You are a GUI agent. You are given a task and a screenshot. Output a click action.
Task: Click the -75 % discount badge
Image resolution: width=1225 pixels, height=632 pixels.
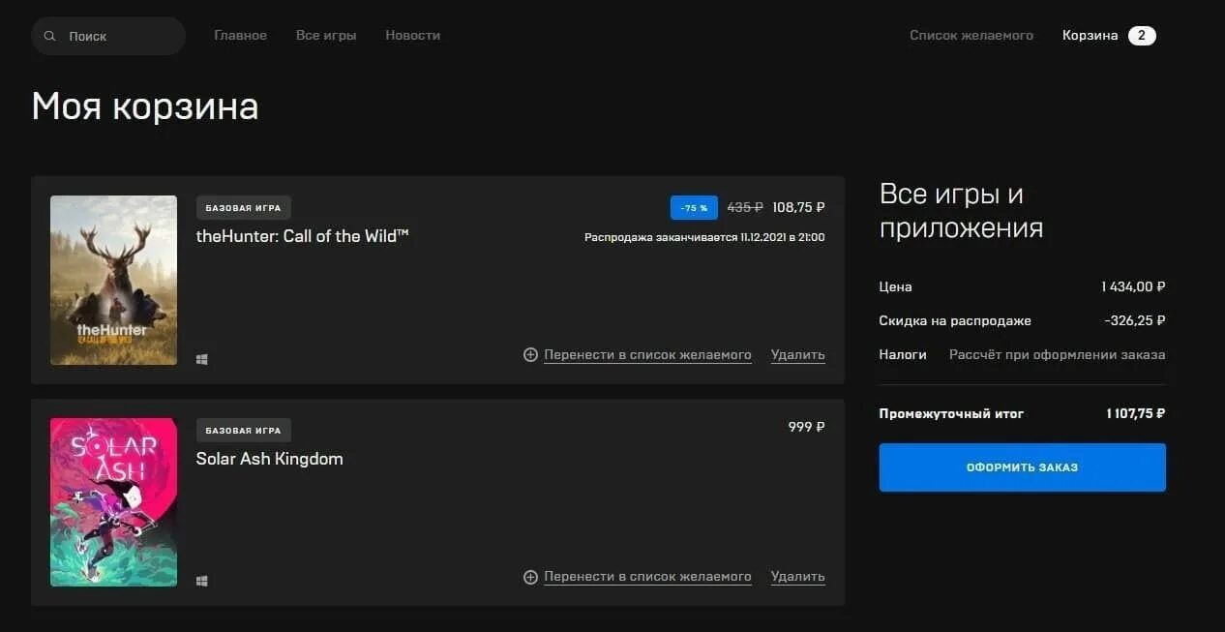694,208
